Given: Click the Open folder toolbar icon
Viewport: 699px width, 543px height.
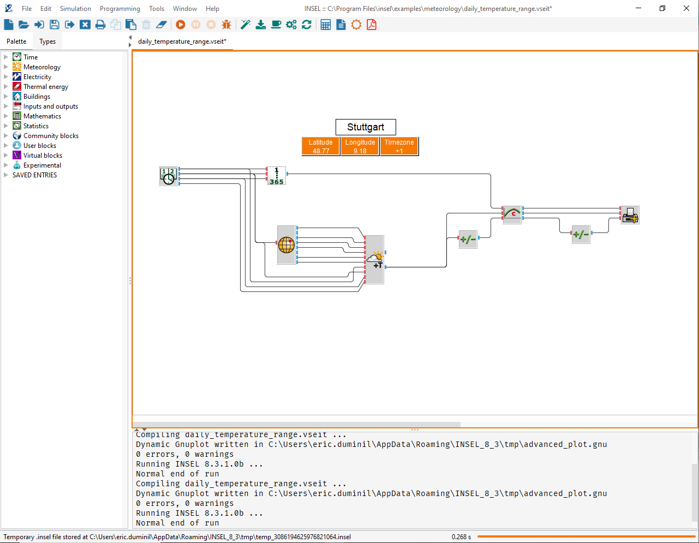Looking at the screenshot, I should pos(23,25).
